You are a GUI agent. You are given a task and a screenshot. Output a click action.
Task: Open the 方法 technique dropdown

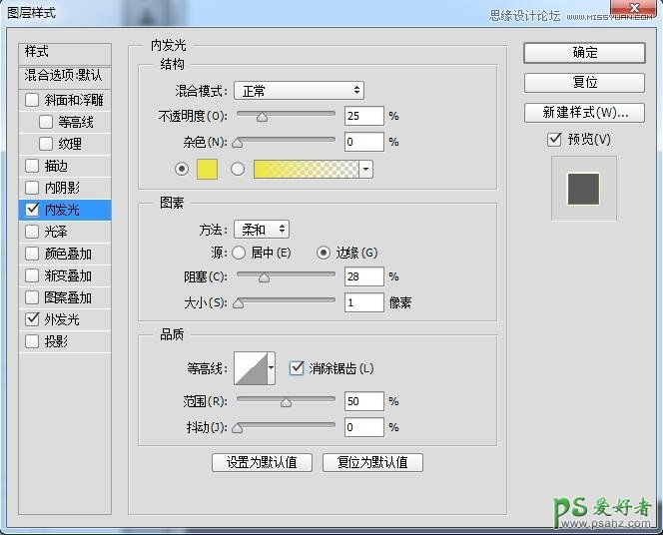coord(261,230)
